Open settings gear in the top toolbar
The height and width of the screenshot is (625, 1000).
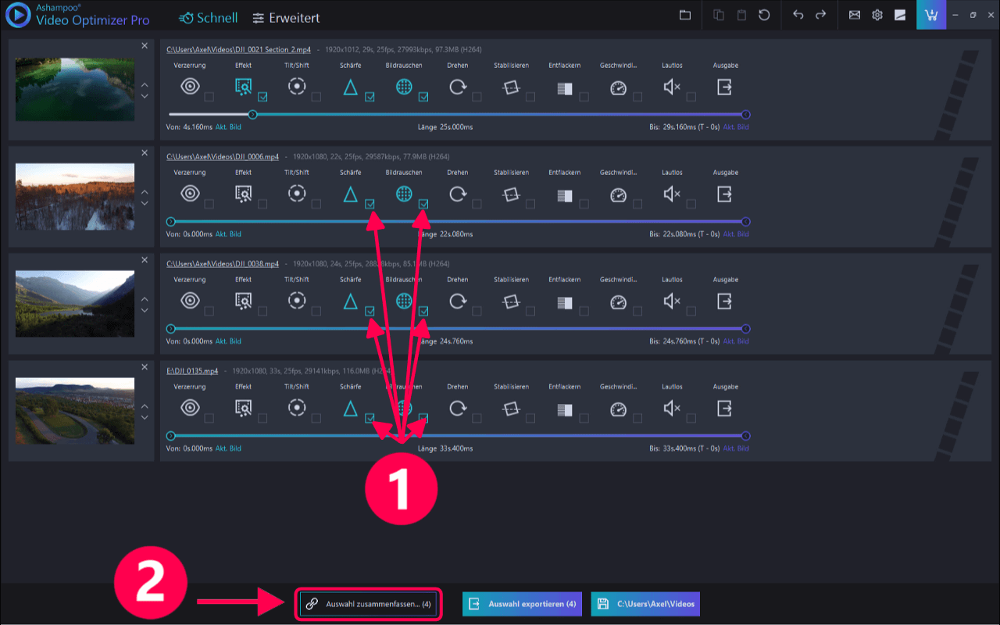pyautogui.click(x=877, y=15)
